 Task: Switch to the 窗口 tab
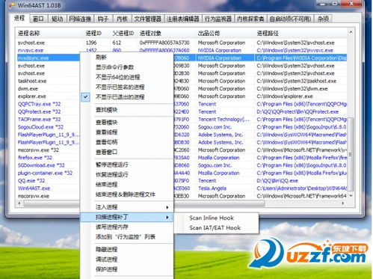point(38,19)
